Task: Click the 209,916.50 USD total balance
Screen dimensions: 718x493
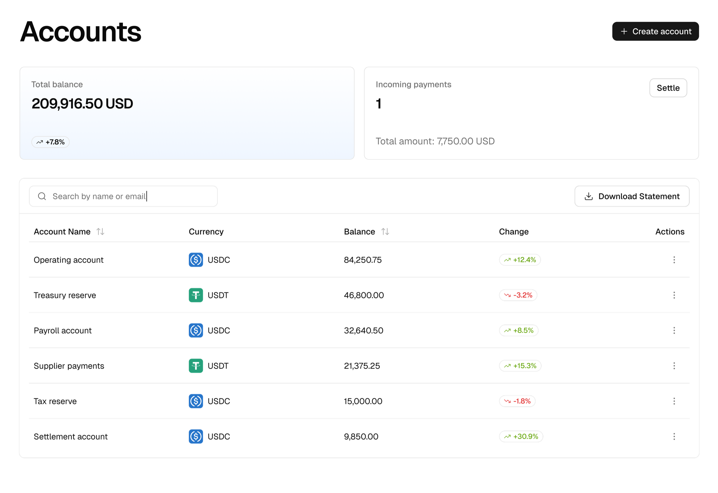Action: [82, 103]
